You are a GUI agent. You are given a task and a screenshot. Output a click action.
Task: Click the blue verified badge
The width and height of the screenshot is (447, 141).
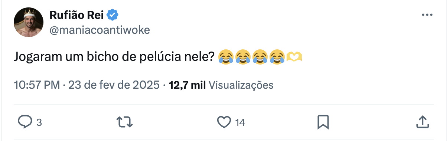point(113,15)
